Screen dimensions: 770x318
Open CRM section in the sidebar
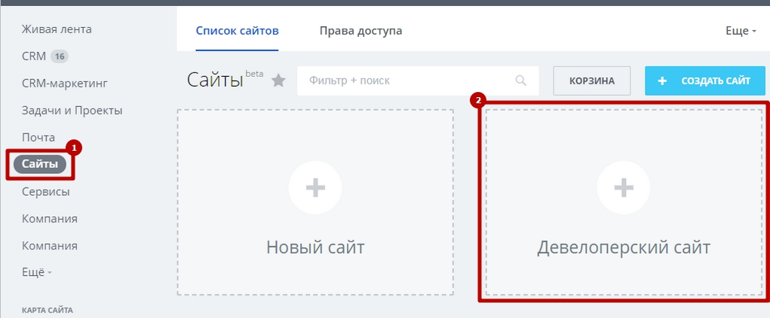click(34, 57)
